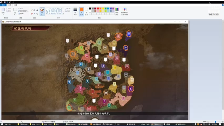Click the zoom slider handle in status bar
Viewport: 224px width, 126px height.
click(215, 122)
